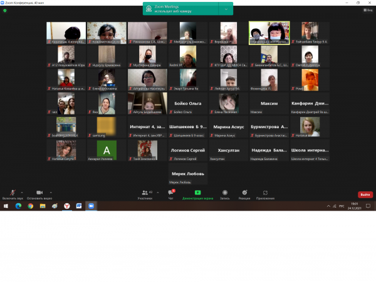Image resolution: width=376 pixels, height=282 pixels.
Task: Unmute microphone with Включить звук button
Action: point(11,193)
